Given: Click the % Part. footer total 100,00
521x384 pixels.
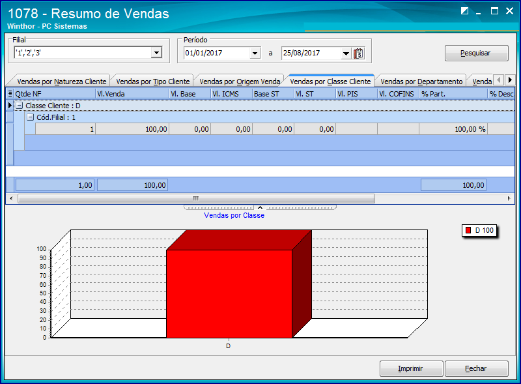Looking at the screenshot, I should 453,185.
